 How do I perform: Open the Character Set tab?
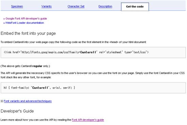pos(76,6)
